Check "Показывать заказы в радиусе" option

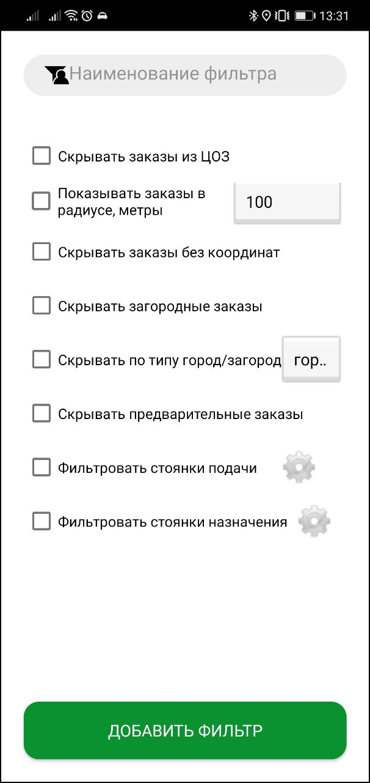[42, 201]
